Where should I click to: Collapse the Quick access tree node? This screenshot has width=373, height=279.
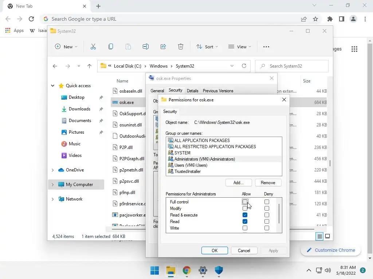(52, 86)
